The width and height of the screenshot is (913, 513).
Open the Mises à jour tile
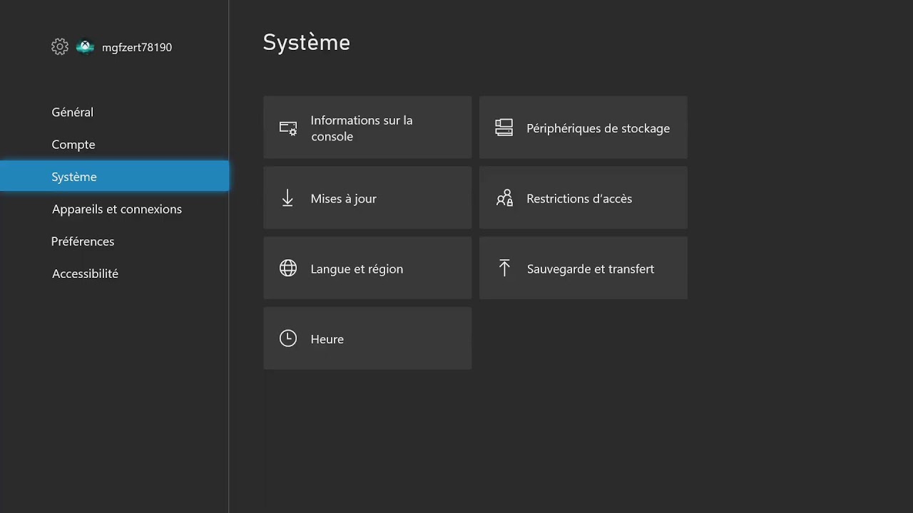(367, 198)
